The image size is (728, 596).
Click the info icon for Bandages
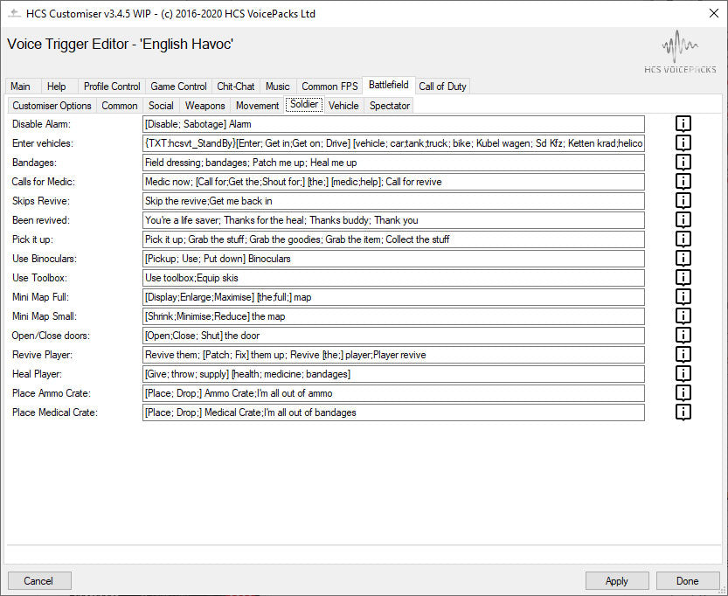(x=683, y=163)
